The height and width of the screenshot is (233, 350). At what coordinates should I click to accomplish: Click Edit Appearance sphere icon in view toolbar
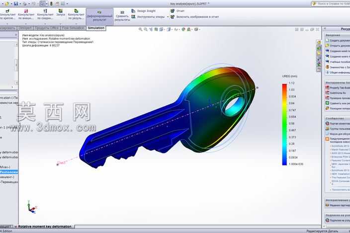click(183, 29)
